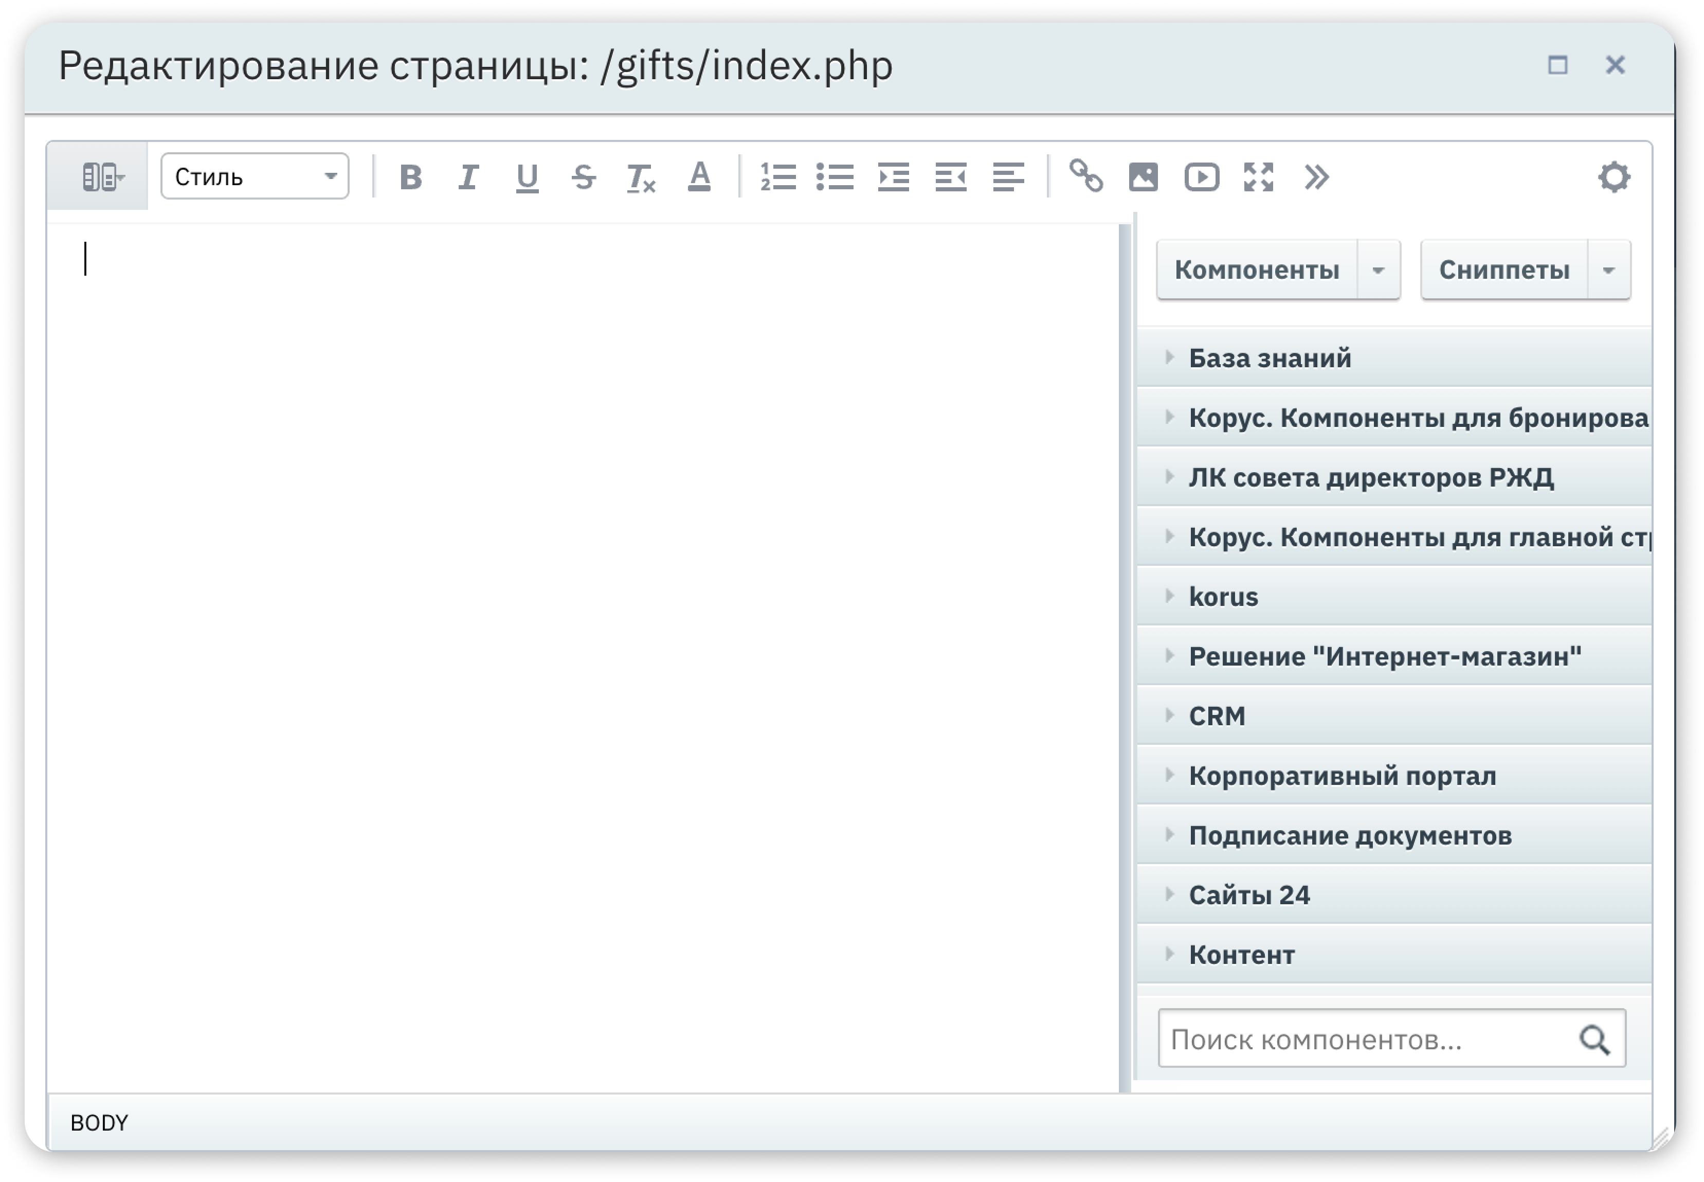1704x1182 pixels.
Task: Clear text formatting
Action: point(641,178)
